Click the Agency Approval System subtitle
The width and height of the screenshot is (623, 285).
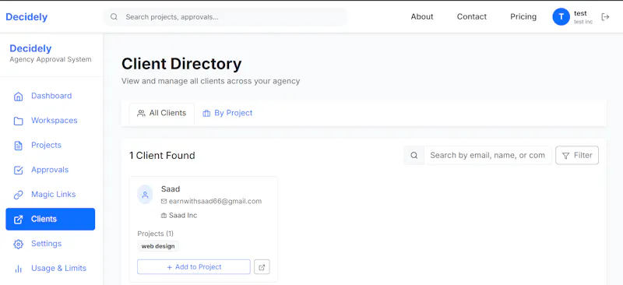[51, 60]
